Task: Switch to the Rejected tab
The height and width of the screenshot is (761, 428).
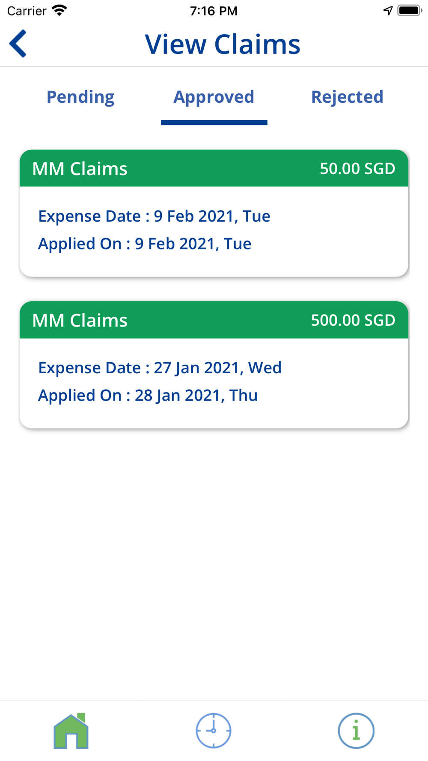Action: pos(347,97)
